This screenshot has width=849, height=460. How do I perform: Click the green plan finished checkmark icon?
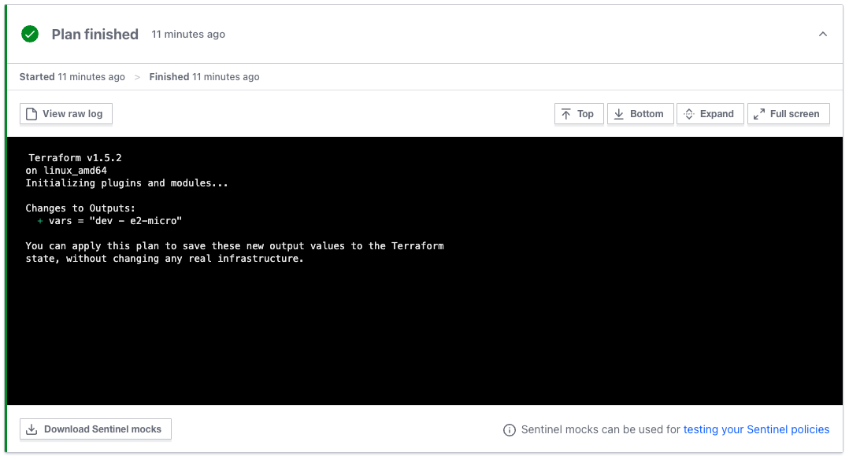pos(30,34)
